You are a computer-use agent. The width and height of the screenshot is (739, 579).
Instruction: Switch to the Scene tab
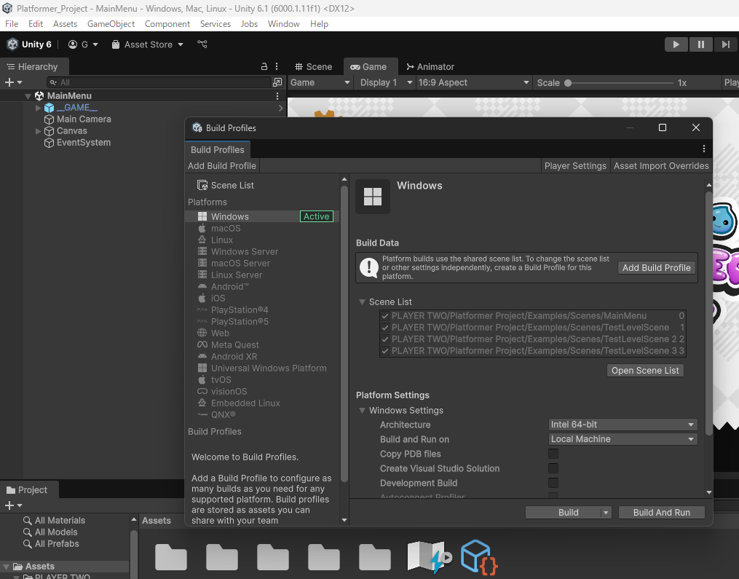point(313,66)
